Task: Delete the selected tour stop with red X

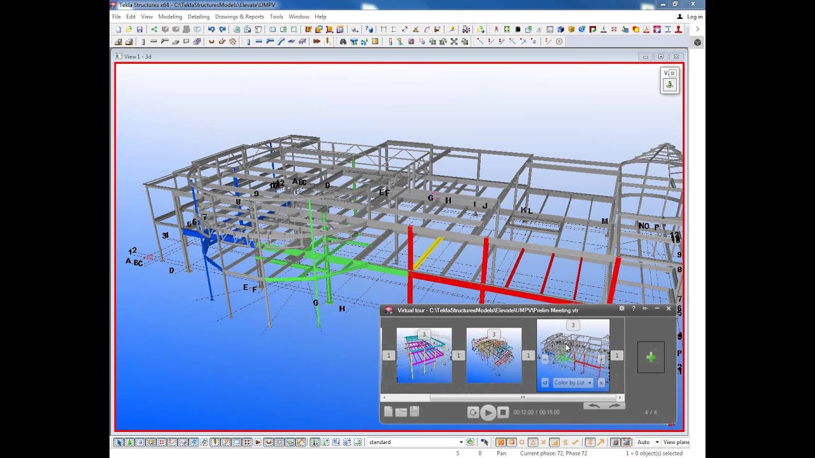Action: 601,383
